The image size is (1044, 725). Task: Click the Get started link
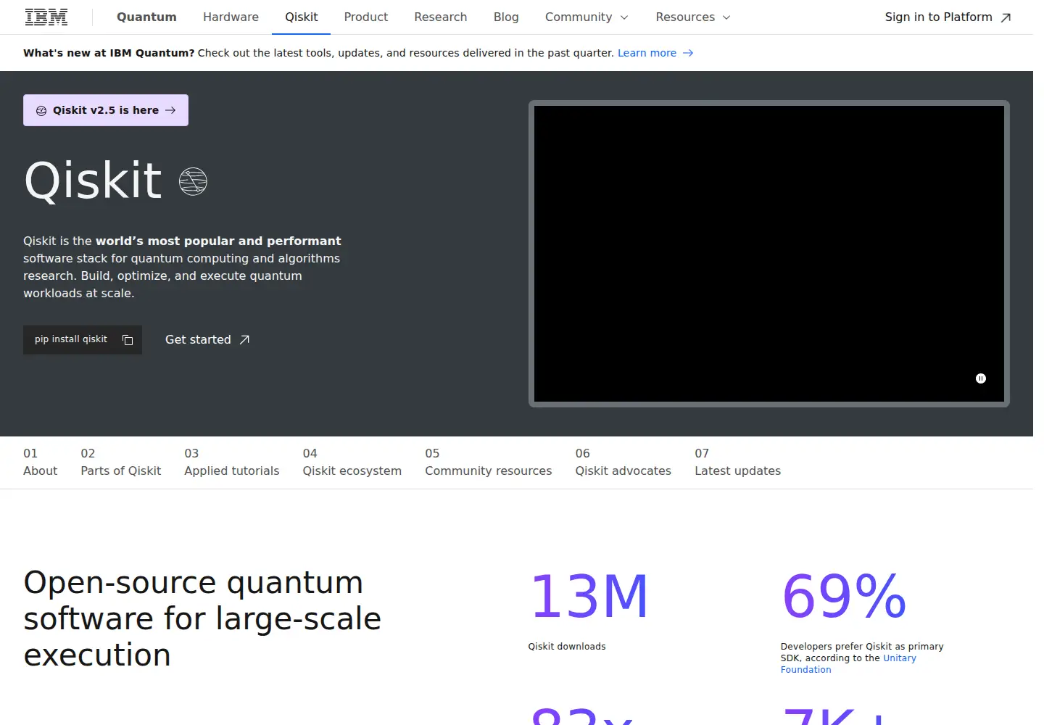(207, 339)
